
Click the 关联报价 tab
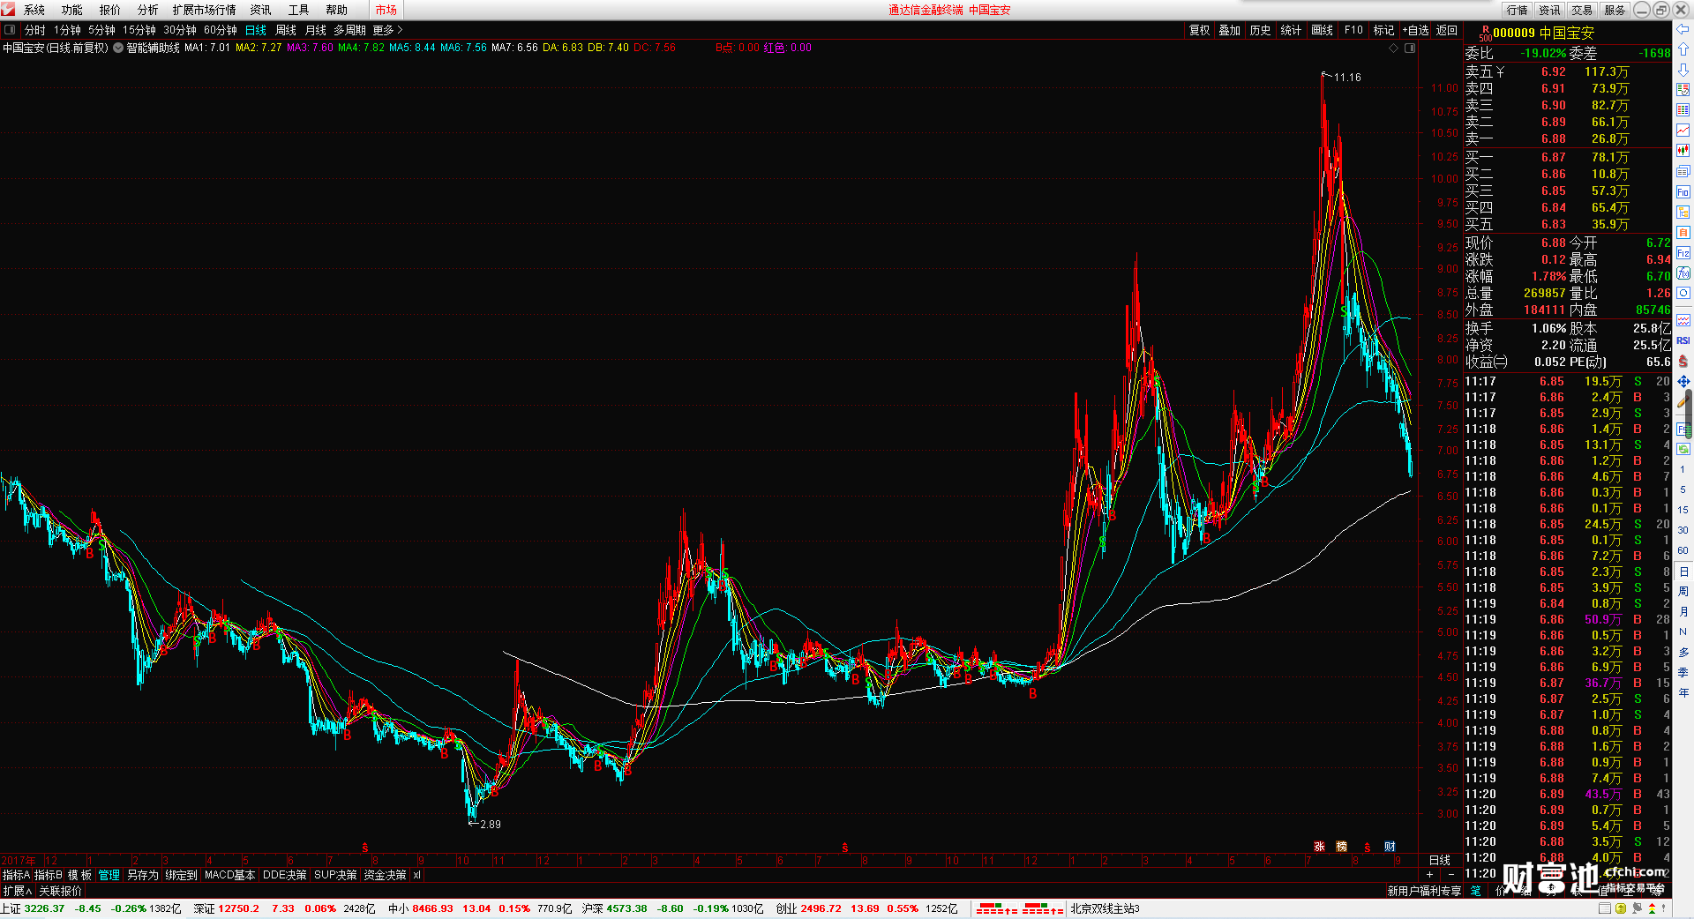pyautogui.click(x=60, y=891)
